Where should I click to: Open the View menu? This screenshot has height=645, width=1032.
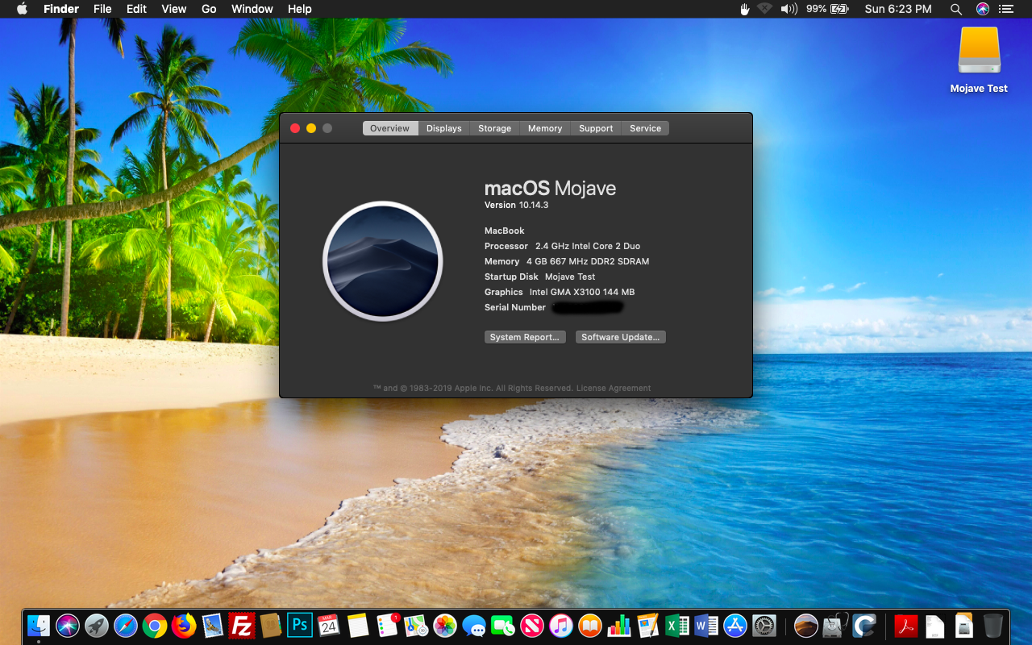pyautogui.click(x=174, y=9)
